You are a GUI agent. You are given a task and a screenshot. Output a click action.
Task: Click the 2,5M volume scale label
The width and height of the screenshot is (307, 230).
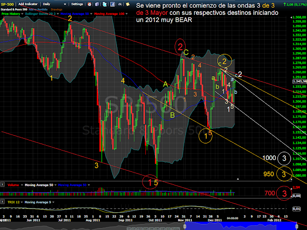tap(296, 187)
